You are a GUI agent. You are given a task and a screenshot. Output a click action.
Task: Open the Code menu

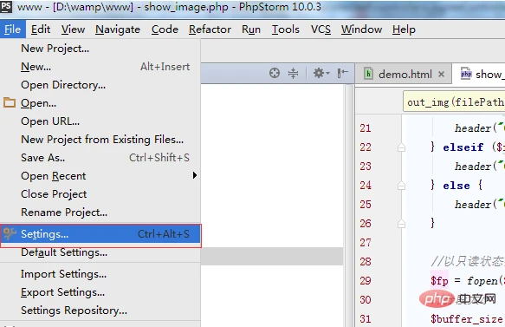click(x=165, y=29)
